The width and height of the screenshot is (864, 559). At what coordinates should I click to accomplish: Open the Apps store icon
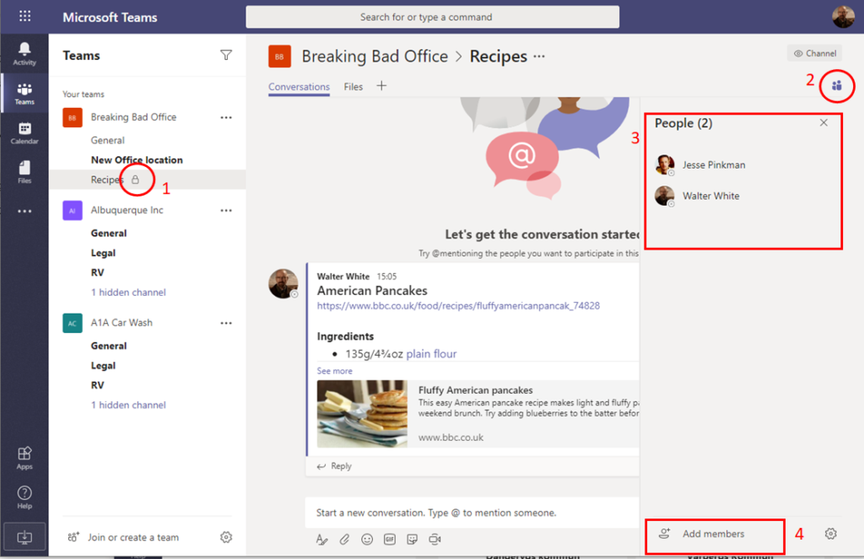(24, 458)
